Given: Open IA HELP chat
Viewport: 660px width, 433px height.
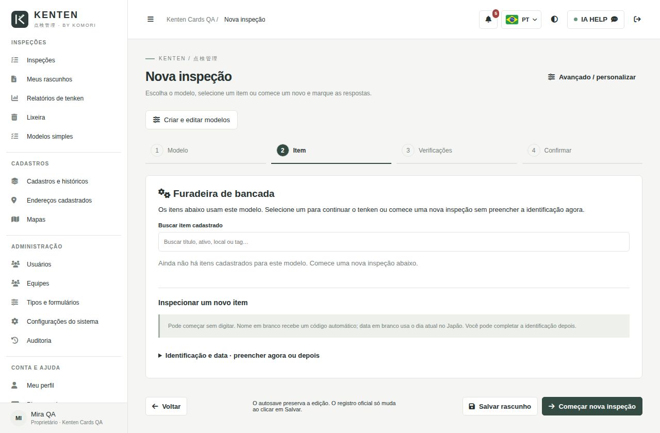Looking at the screenshot, I should pos(596,20).
